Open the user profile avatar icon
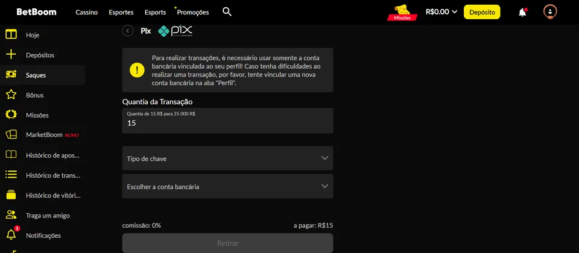 550,12
